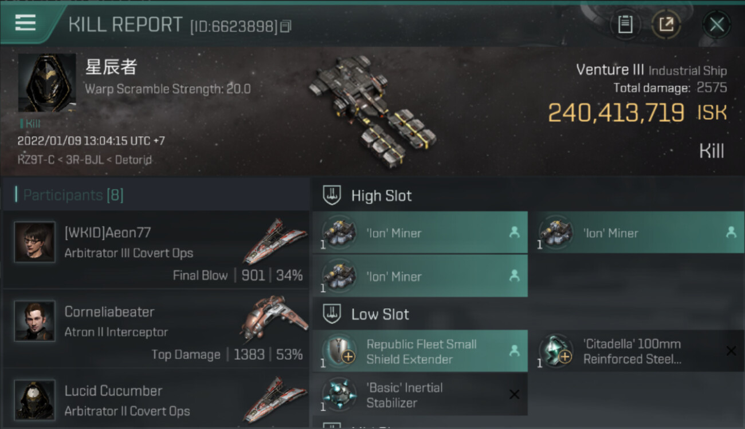Open the clipboard notes icon in the header

(625, 25)
